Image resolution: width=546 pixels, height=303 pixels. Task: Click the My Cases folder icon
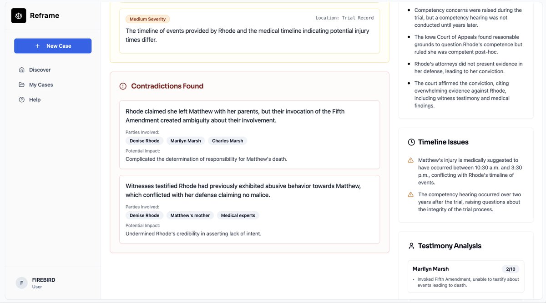pyautogui.click(x=21, y=85)
